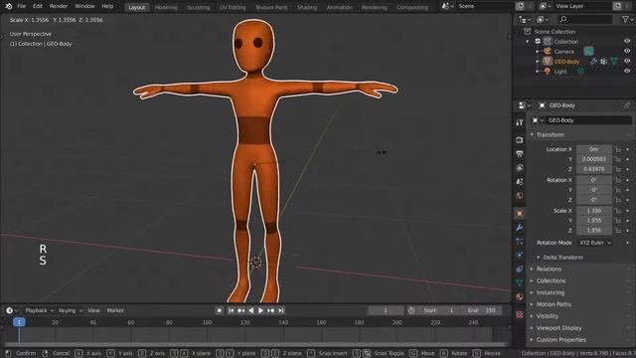Expand the Collections panel
This screenshot has height=358, width=636.
click(551, 280)
